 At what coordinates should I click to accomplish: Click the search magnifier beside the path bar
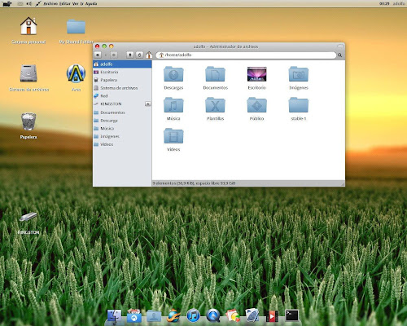coord(339,55)
